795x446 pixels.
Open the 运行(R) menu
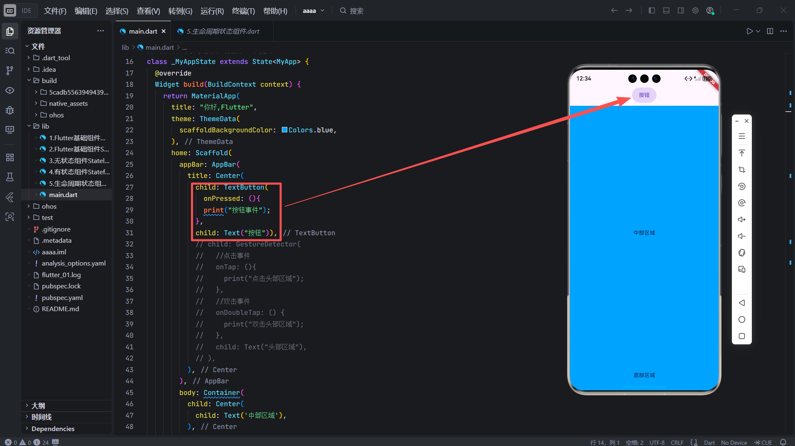212,11
